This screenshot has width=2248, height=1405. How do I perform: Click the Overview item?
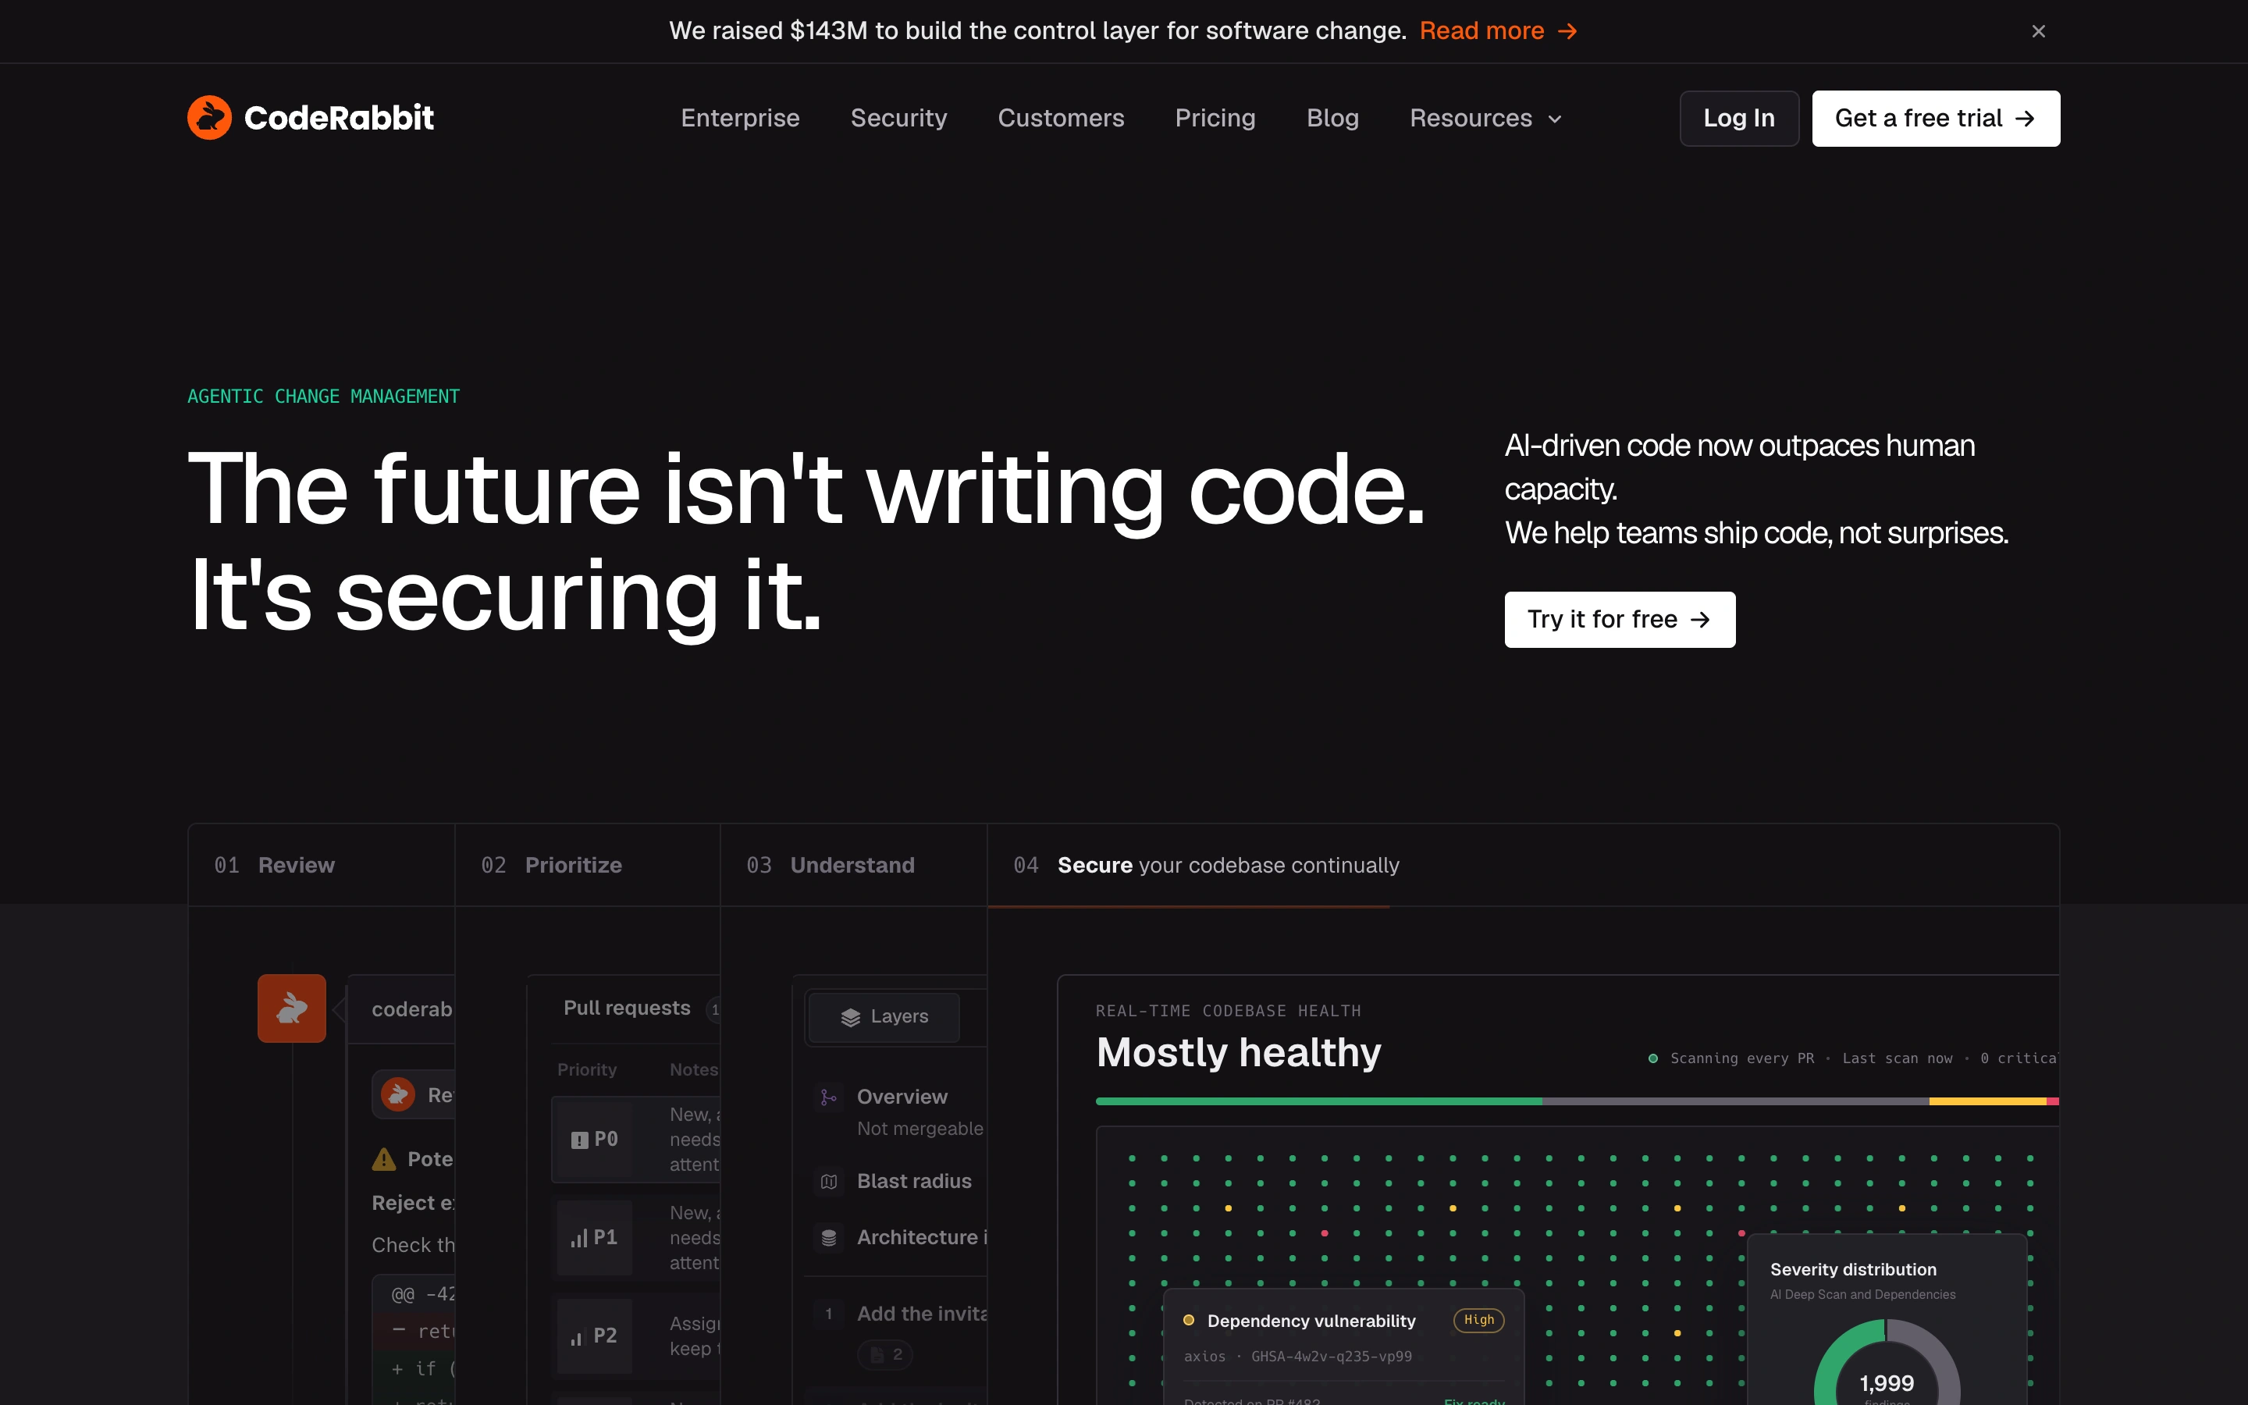coord(902,1097)
